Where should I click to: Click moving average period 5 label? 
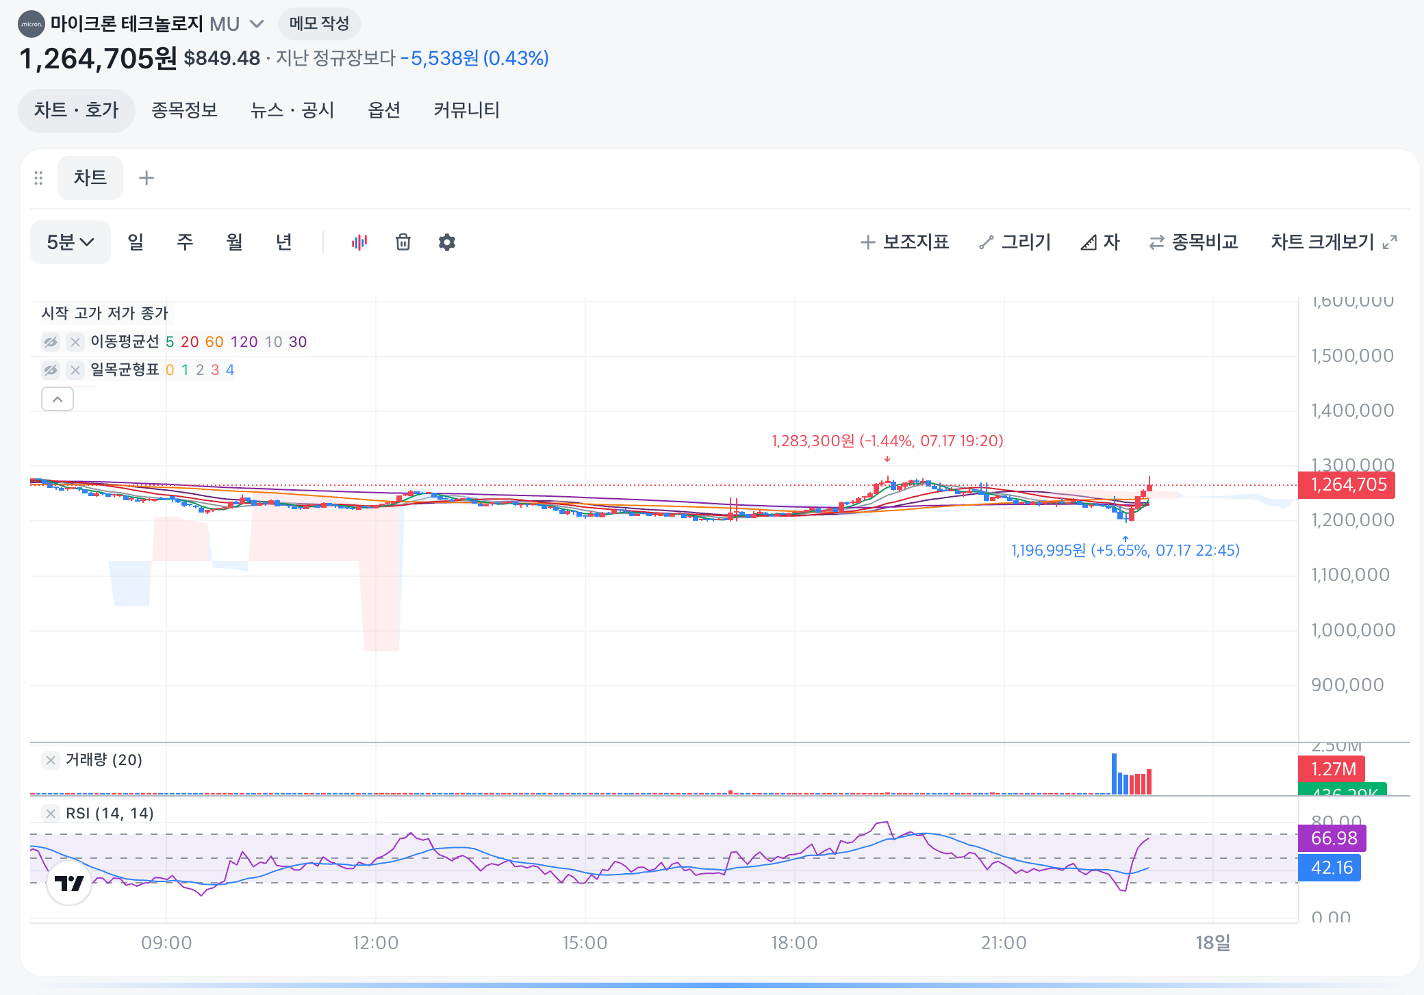[x=170, y=341]
